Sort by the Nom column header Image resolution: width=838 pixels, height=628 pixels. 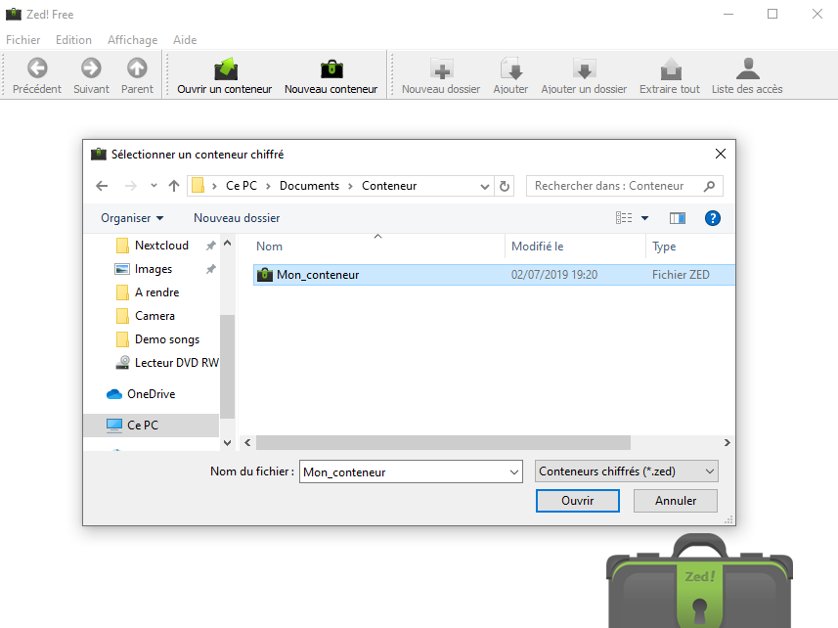[376, 247]
